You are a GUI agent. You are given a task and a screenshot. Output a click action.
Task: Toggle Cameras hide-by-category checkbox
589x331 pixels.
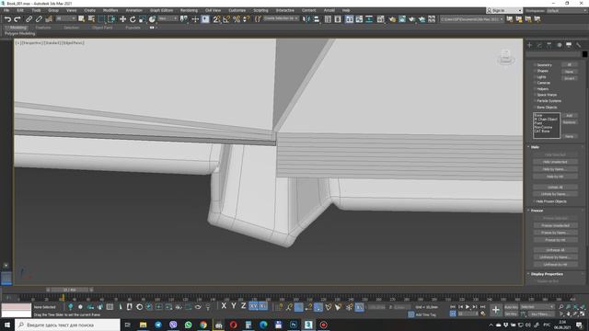pos(535,83)
